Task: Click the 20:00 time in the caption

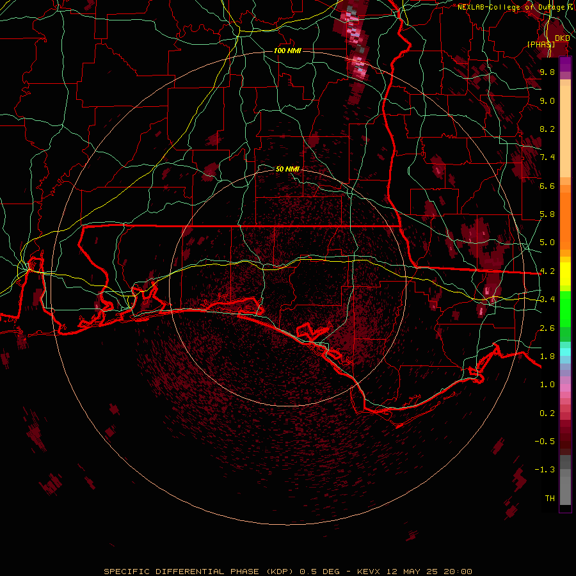Action: pos(458,572)
